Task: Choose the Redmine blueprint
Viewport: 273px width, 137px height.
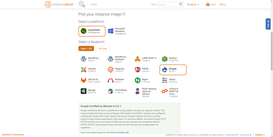Action: point(119,80)
